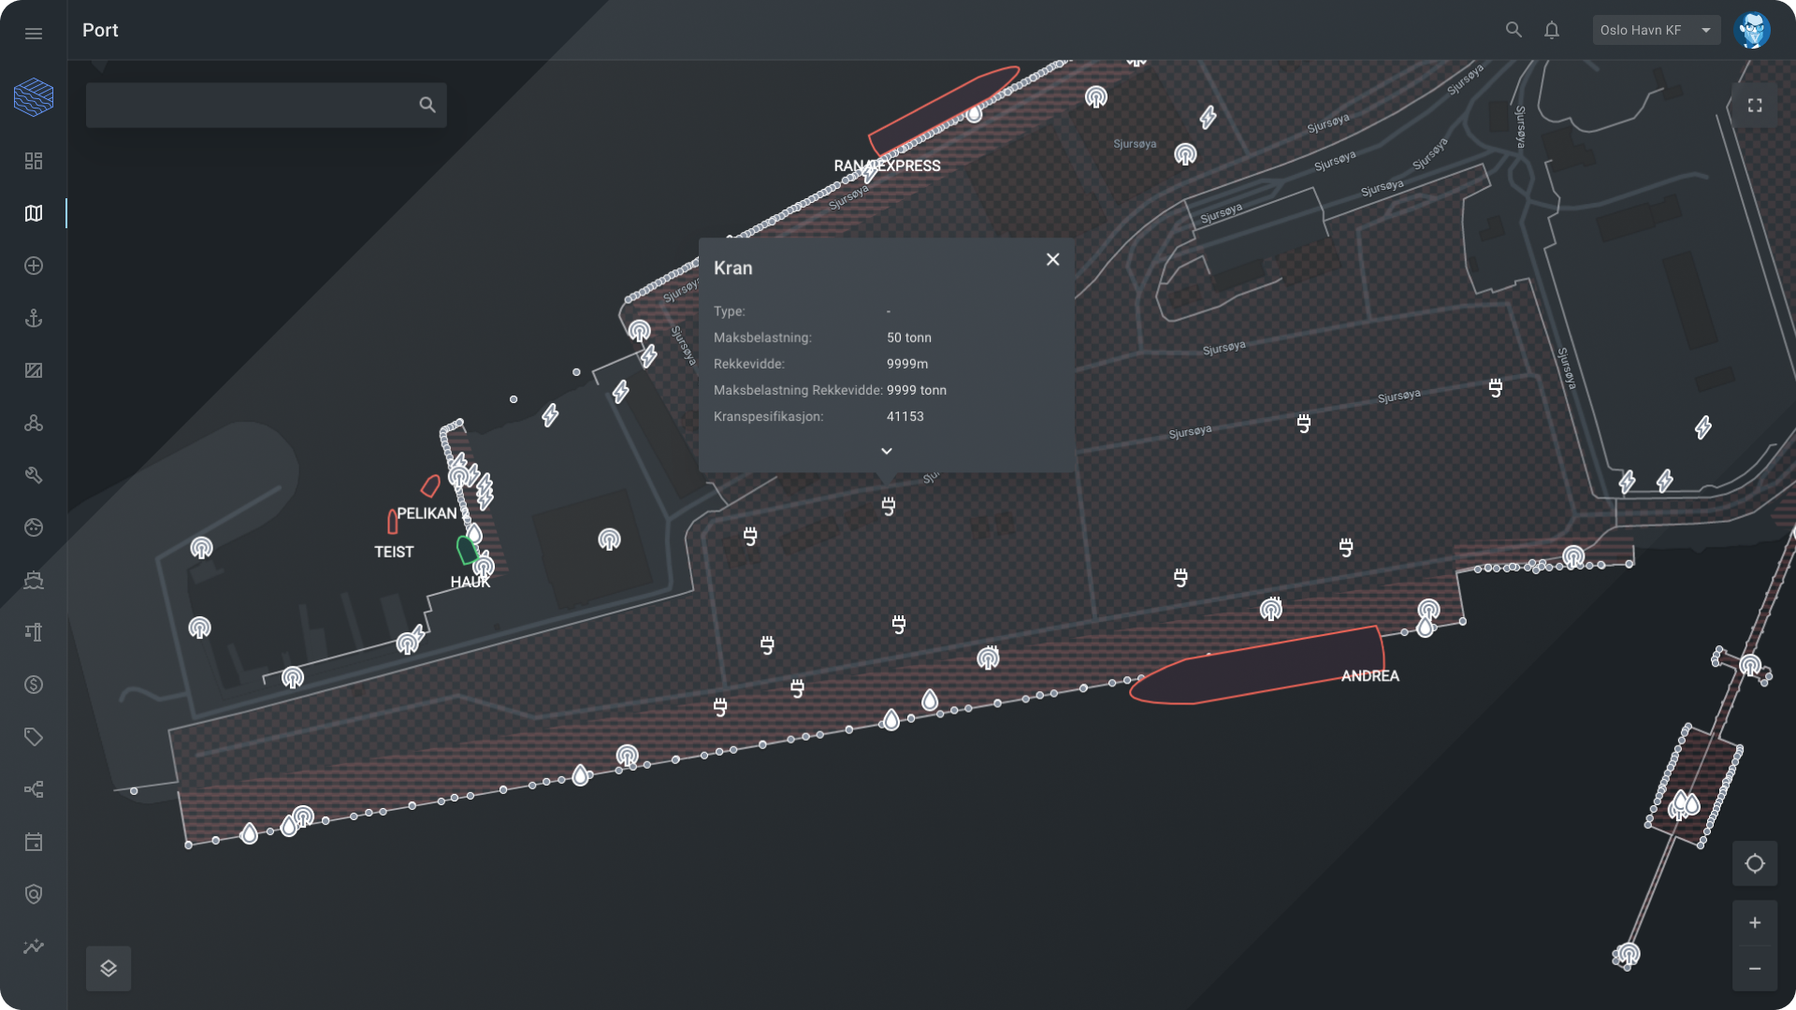Viewport: 1796px width, 1010px height.
Task: Expand the Kran popup with the chevron
Action: coord(887,451)
